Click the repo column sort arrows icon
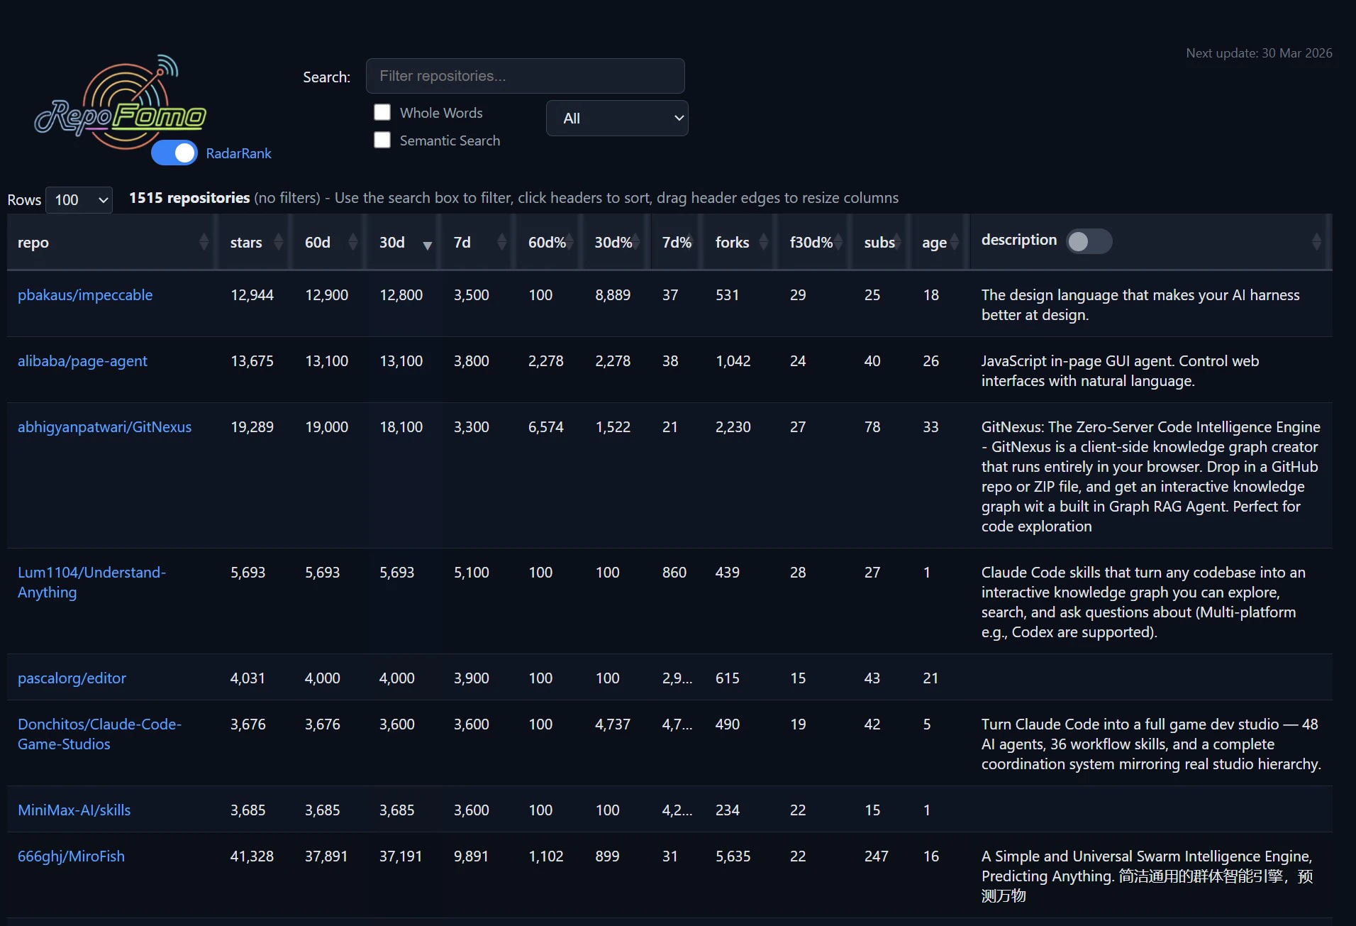 (204, 242)
